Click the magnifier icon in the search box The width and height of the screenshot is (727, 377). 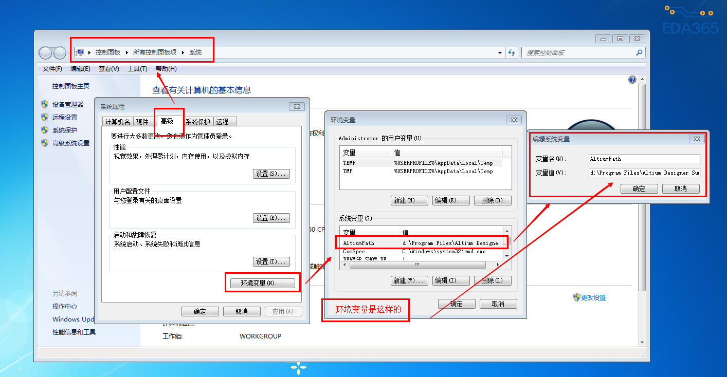pos(639,52)
